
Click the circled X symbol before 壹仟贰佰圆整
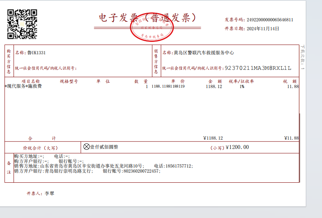tap(86, 147)
